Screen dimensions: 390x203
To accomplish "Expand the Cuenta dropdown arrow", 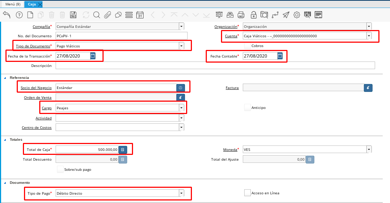I will coord(369,36).
